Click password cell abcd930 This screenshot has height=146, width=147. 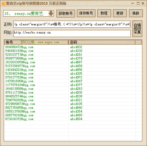(x=76, y=92)
